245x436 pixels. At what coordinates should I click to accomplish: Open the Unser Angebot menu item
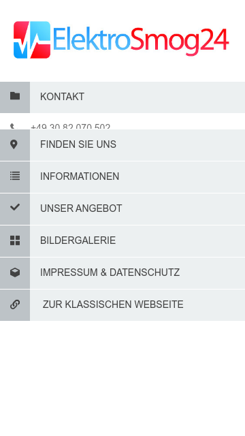(x=122, y=209)
